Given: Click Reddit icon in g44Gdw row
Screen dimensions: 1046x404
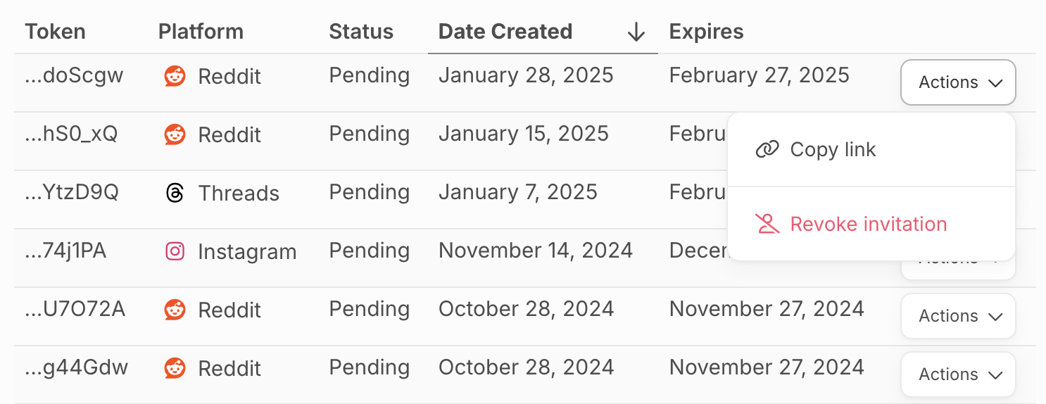Looking at the screenshot, I should tap(175, 368).
